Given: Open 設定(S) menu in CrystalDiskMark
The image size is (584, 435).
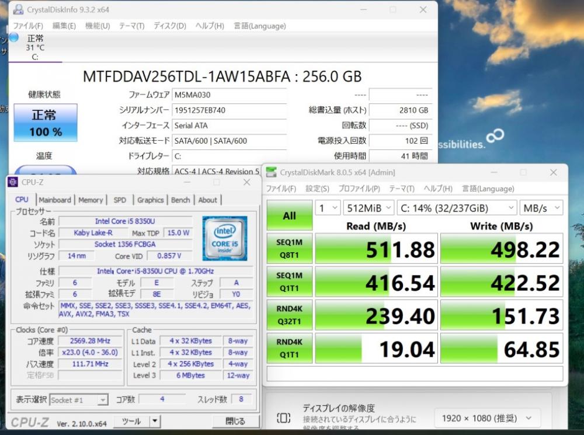Looking at the screenshot, I should click(x=317, y=189).
